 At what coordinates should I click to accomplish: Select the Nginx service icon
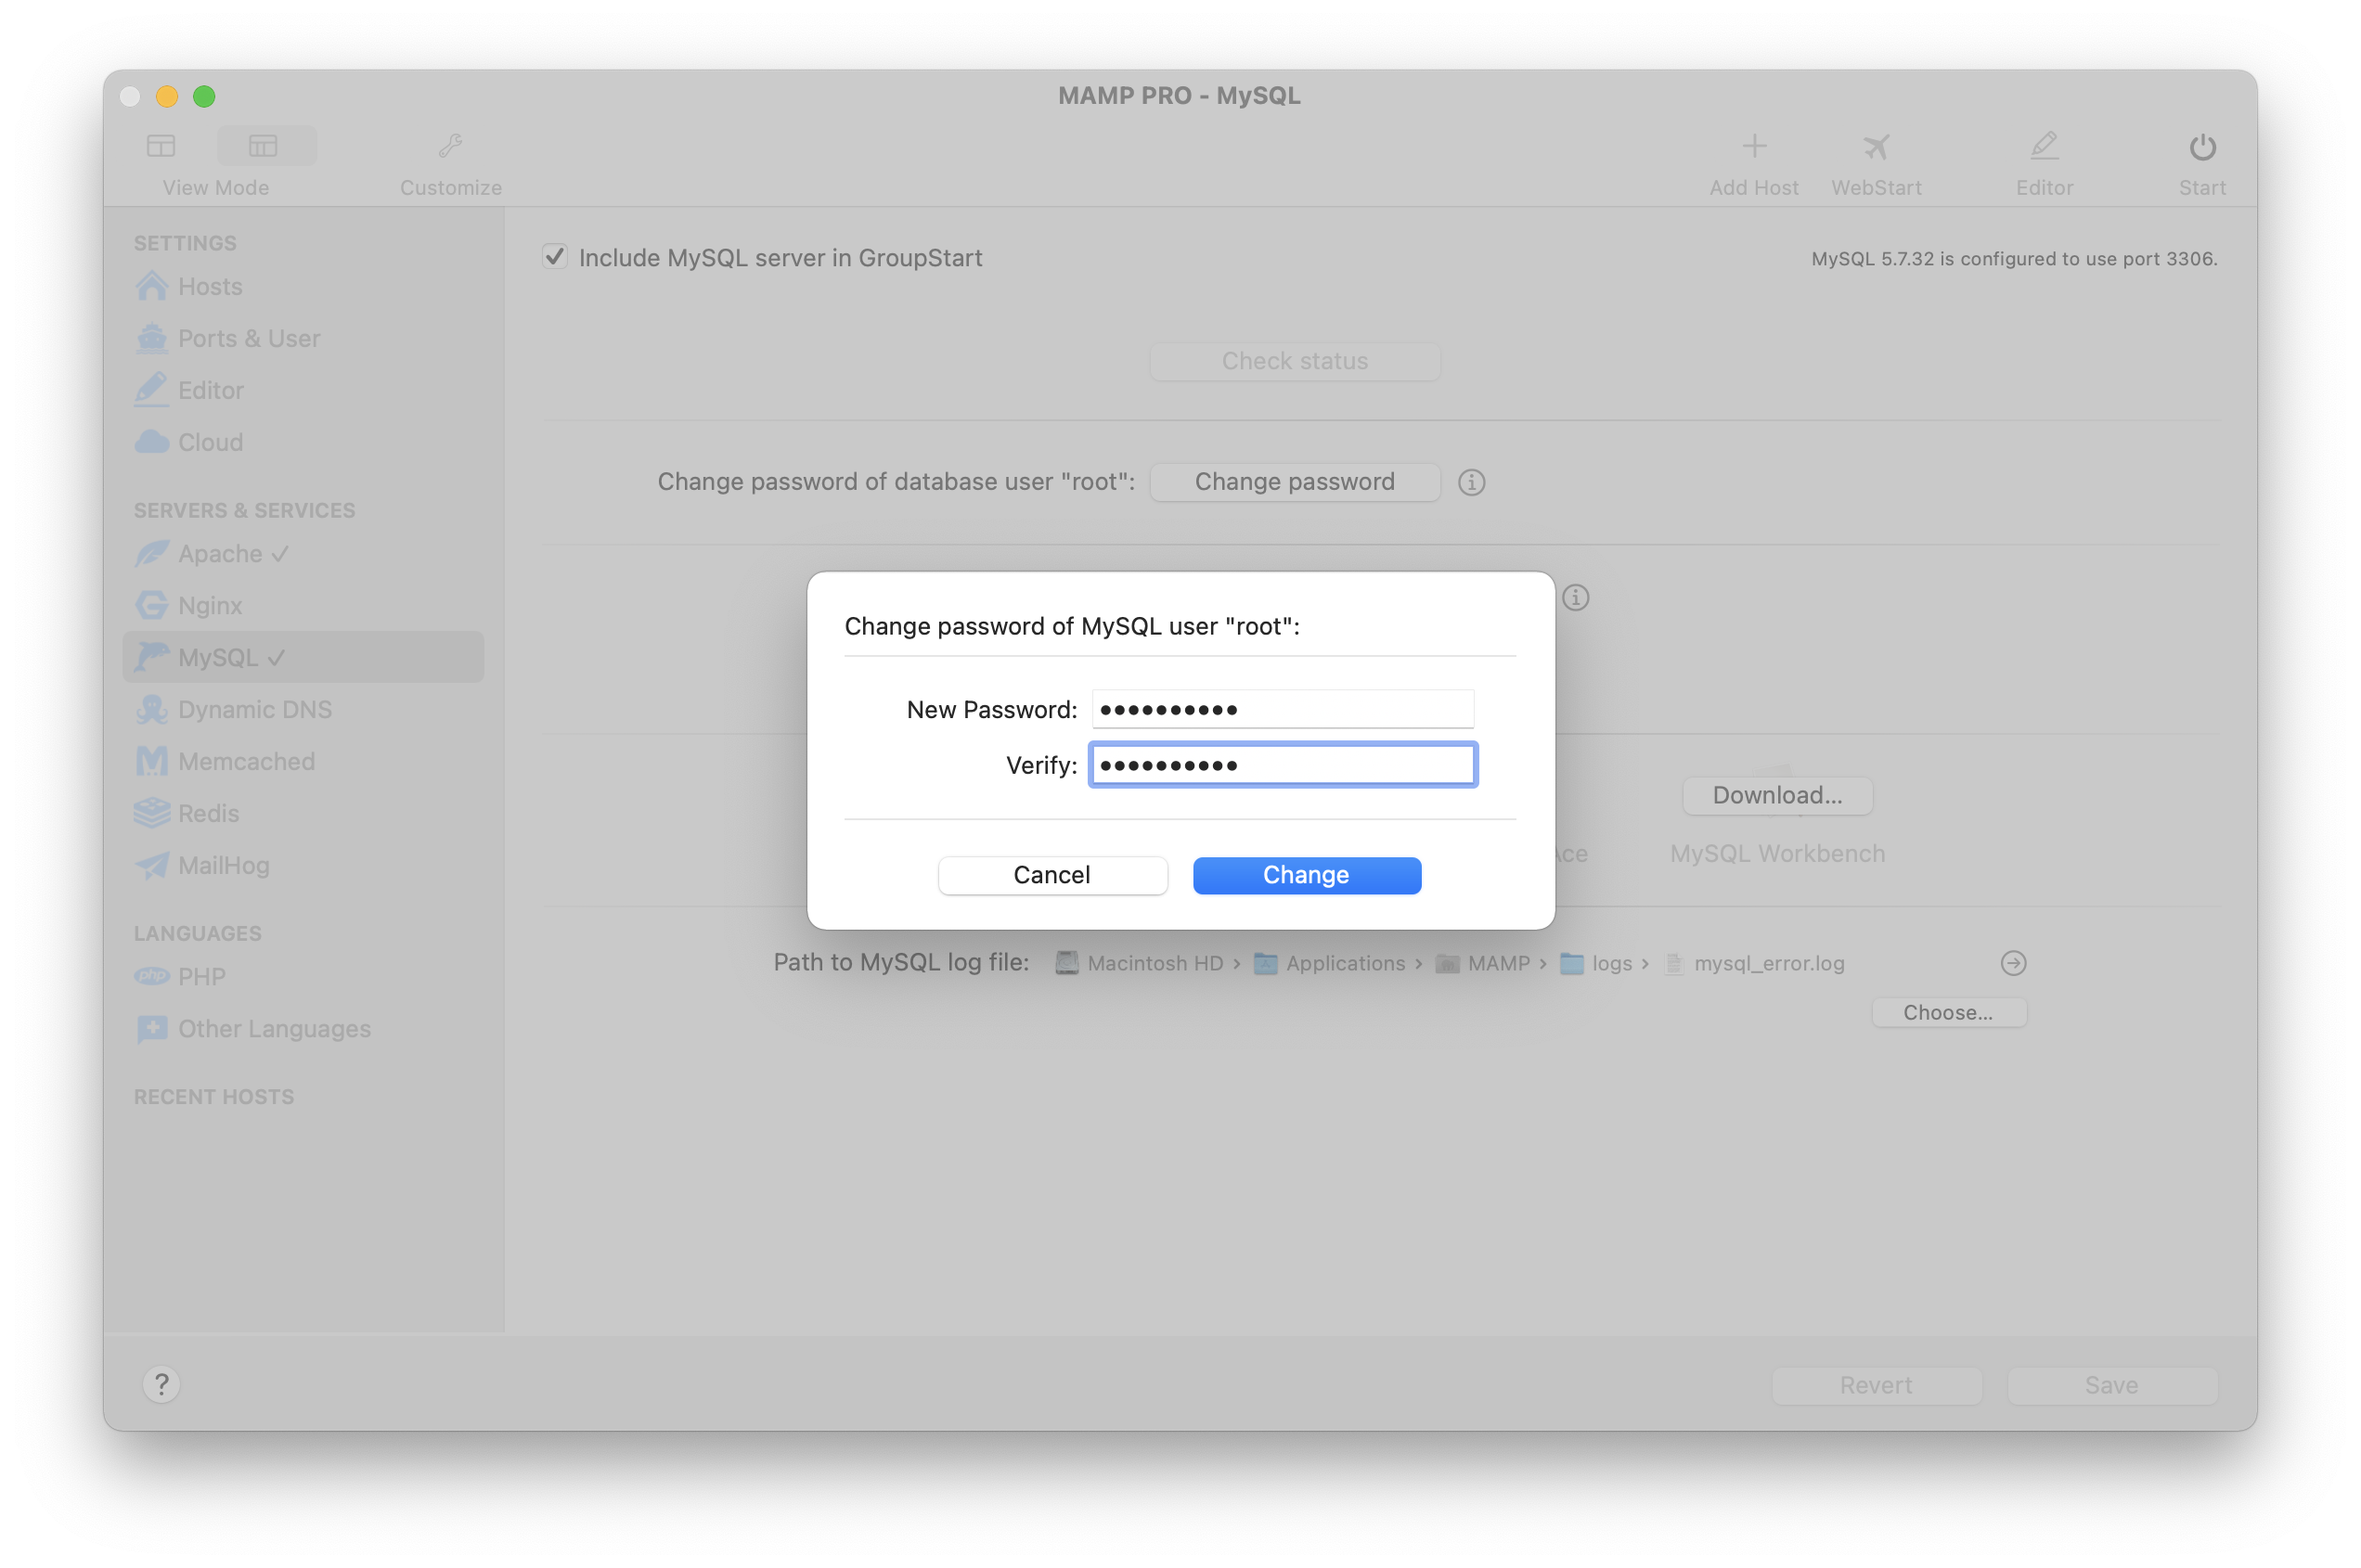(151, 605)
